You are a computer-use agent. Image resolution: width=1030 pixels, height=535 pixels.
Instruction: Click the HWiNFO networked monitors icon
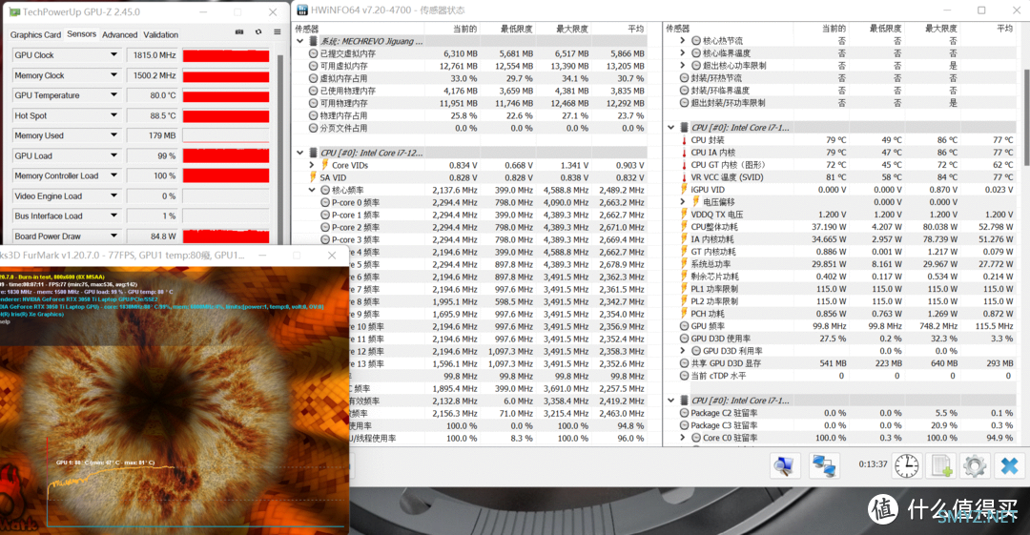[824, 465]
